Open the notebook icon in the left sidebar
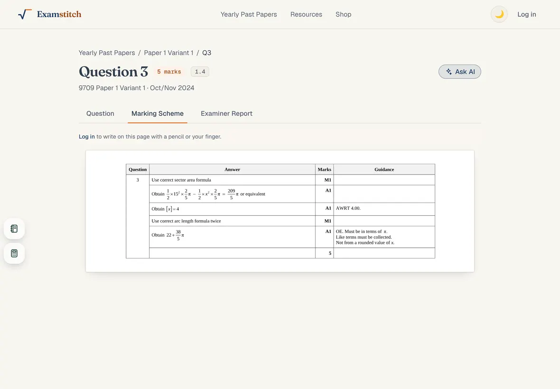 pyautogui.click(x=14, y=229)
